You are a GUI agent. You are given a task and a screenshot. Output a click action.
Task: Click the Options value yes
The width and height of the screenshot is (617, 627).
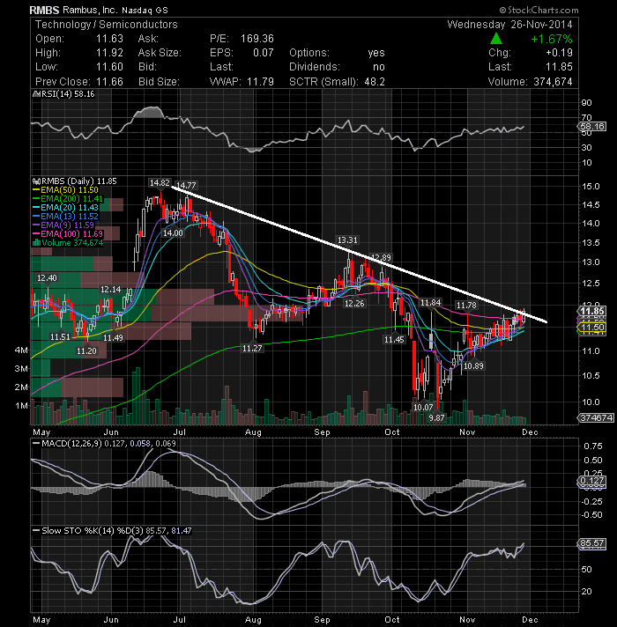376,53
